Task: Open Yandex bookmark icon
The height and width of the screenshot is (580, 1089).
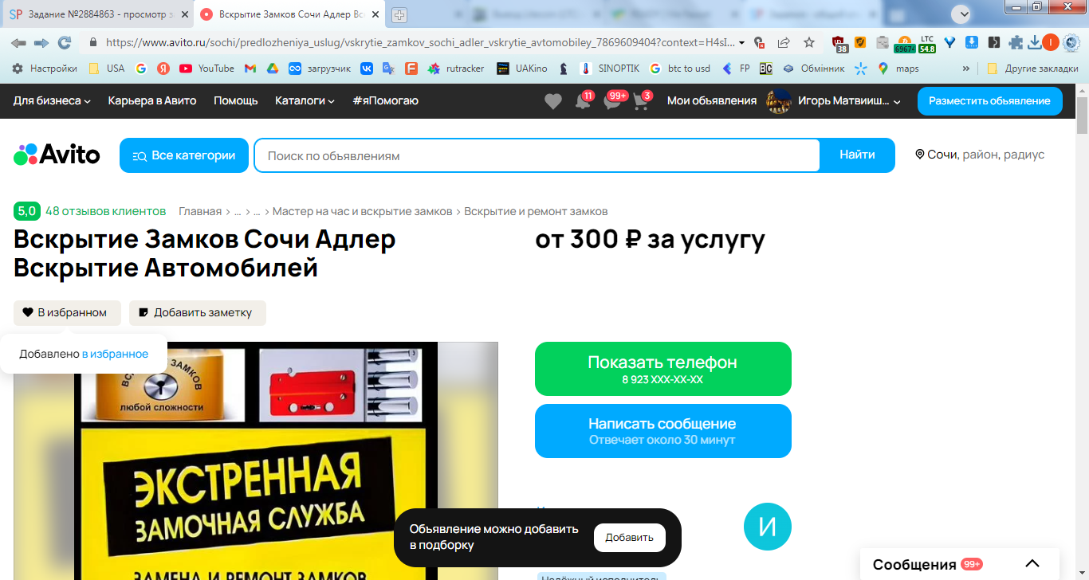Action: pos(163,69)
